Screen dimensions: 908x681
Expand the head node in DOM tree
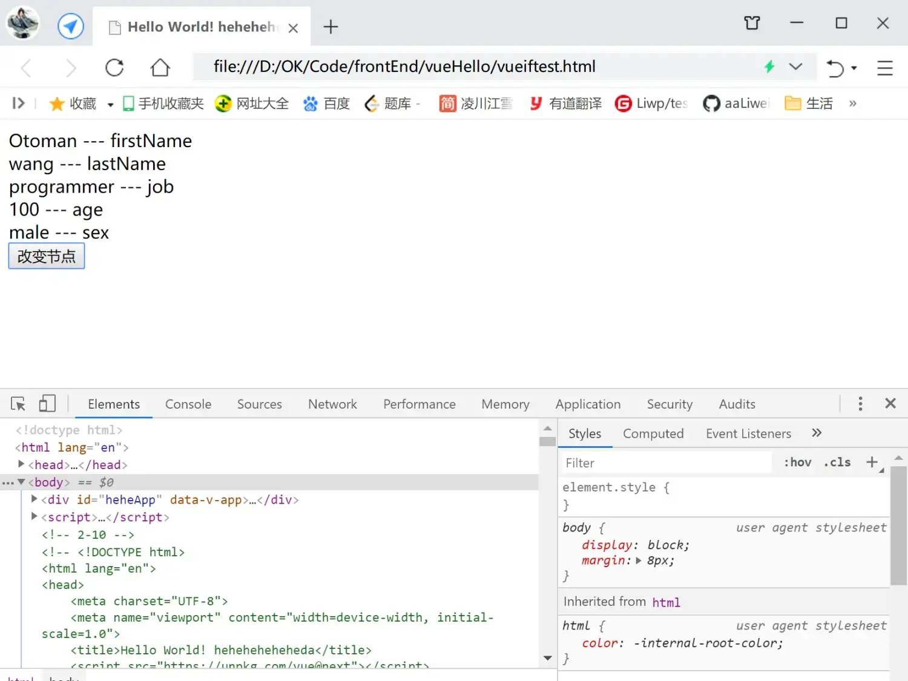[21, 464]
